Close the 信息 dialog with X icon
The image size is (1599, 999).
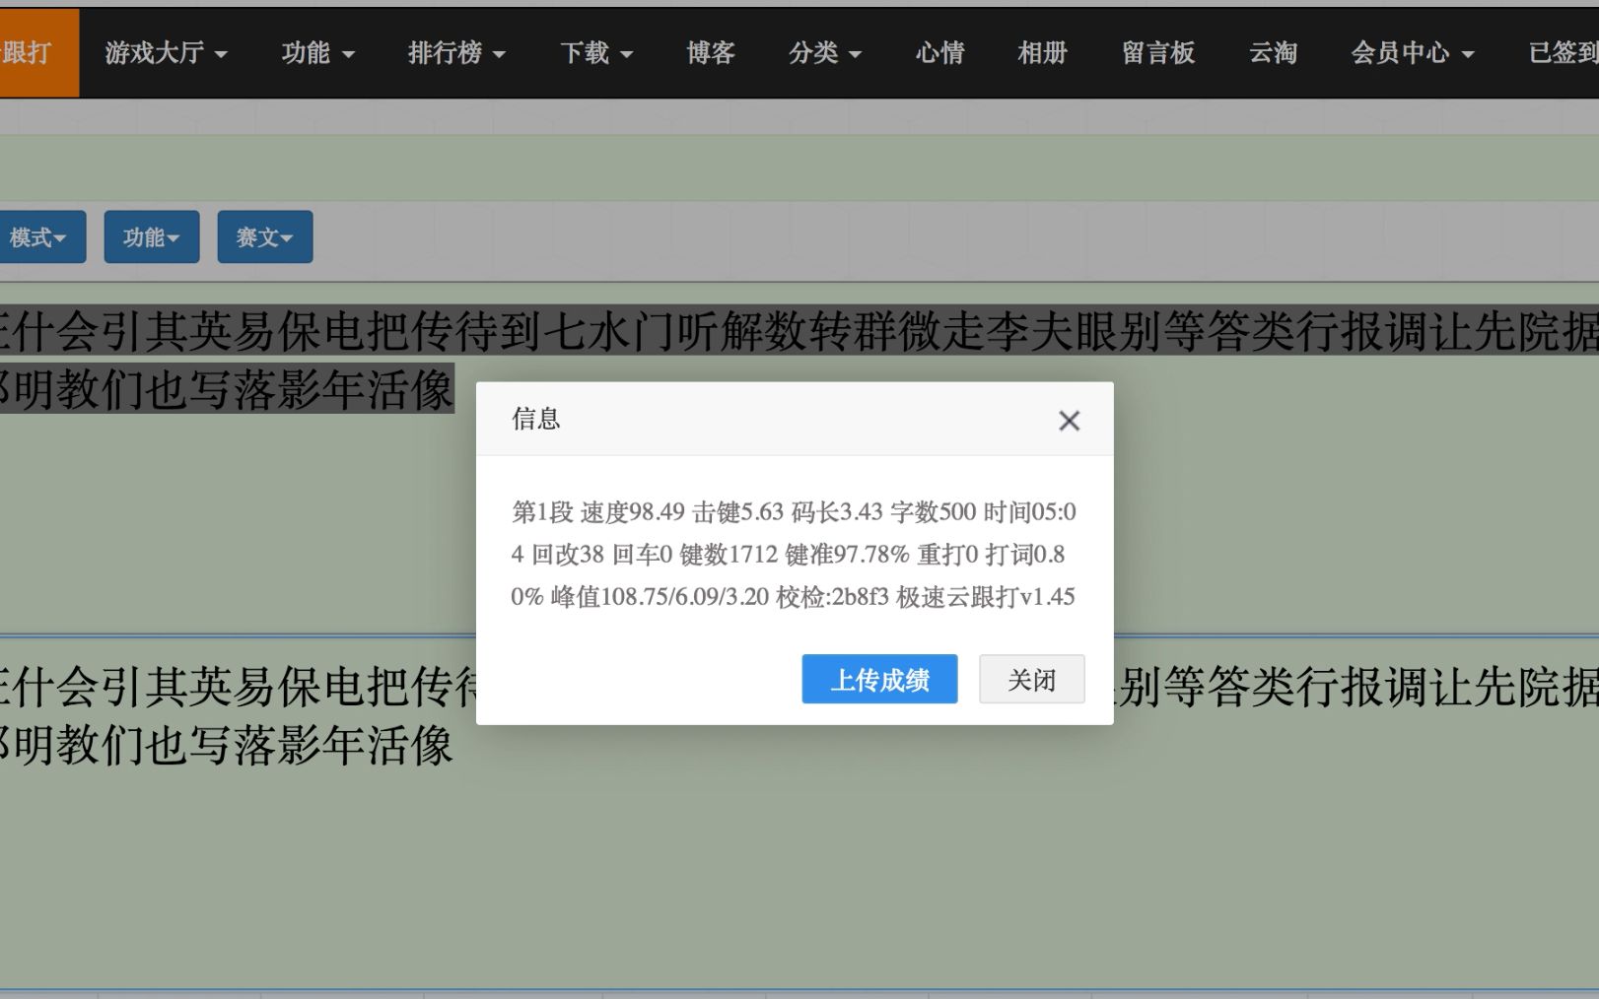click(1069, 421)
